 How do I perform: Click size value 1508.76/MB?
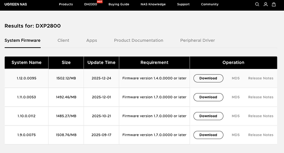tap(66, 135)
